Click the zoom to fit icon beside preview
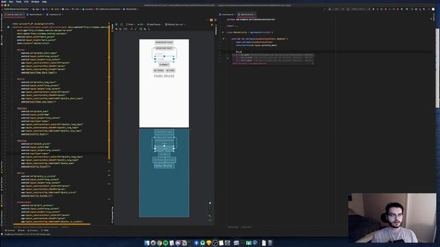 [x=210, y=220]
